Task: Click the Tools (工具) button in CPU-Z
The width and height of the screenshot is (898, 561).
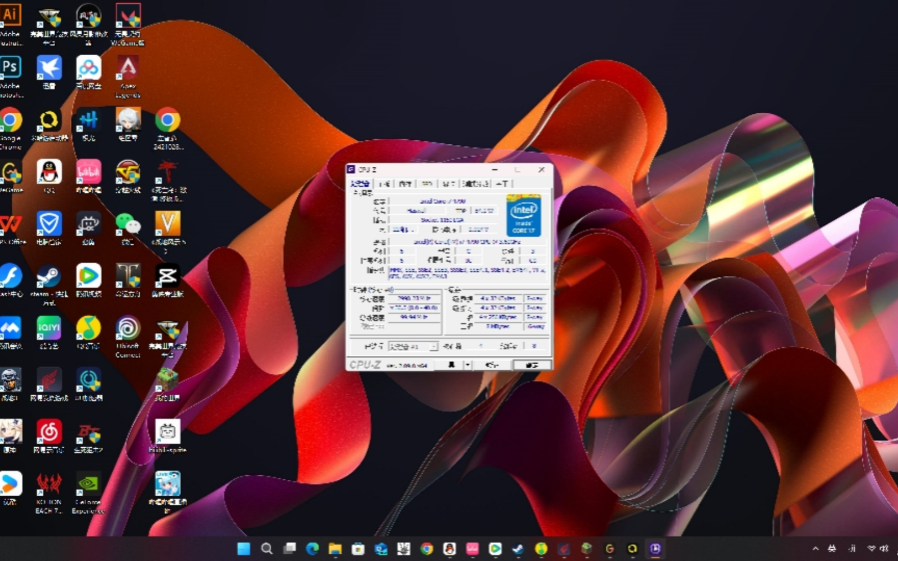Action: click(x=450, y=365)
